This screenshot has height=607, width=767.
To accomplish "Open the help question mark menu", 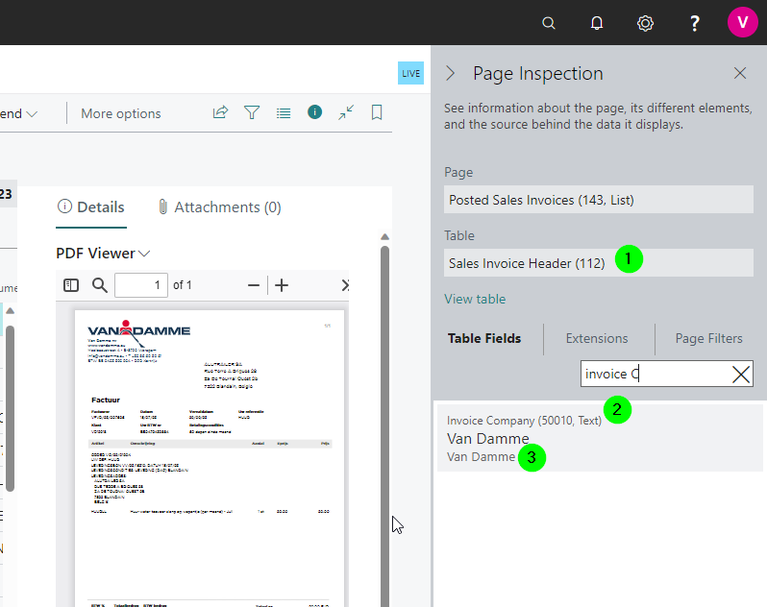I will point(694,23).
